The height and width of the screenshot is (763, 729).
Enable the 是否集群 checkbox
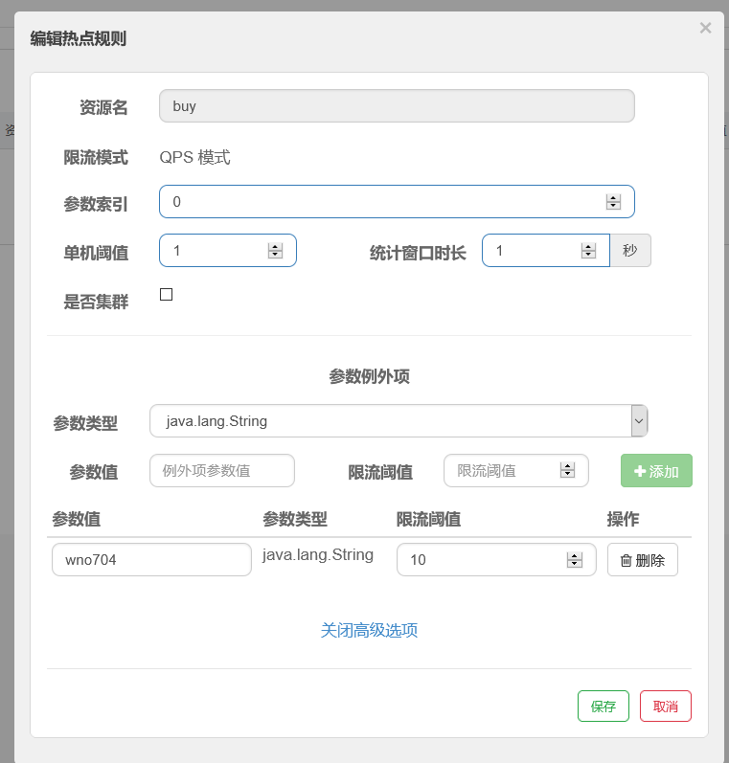pos(166,295)
